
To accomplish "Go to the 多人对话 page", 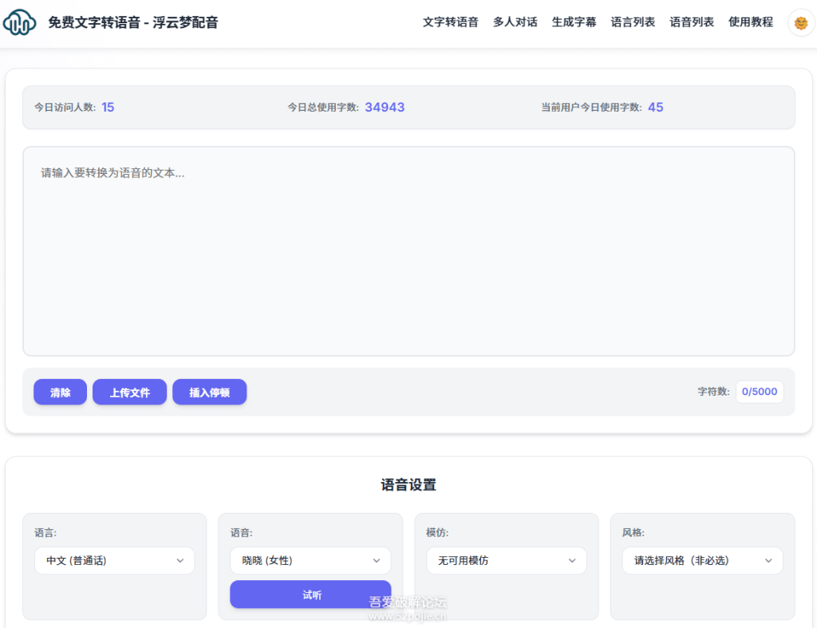I will 515,22.
